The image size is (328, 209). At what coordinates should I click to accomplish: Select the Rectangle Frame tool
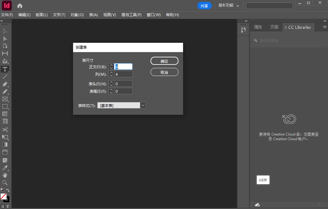tap(5, 99)
